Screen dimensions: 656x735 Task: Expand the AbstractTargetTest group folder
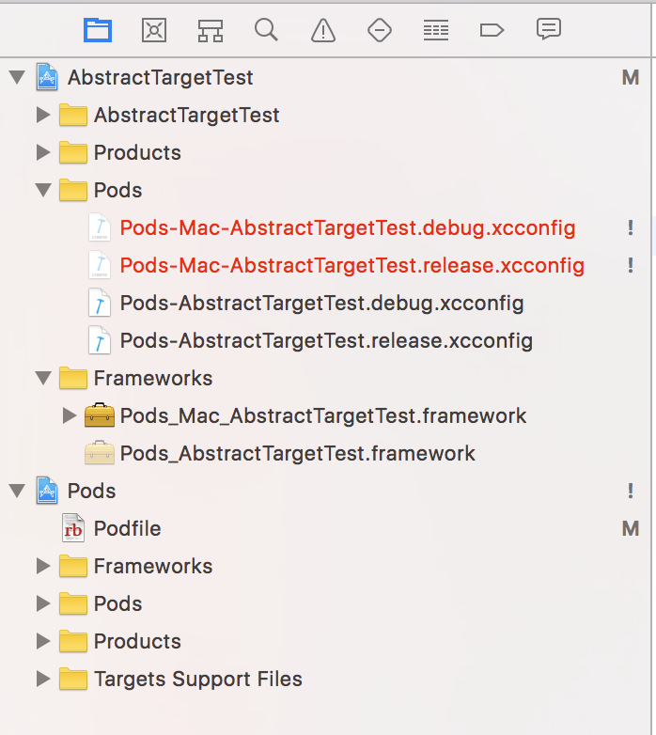click(42, 115)
